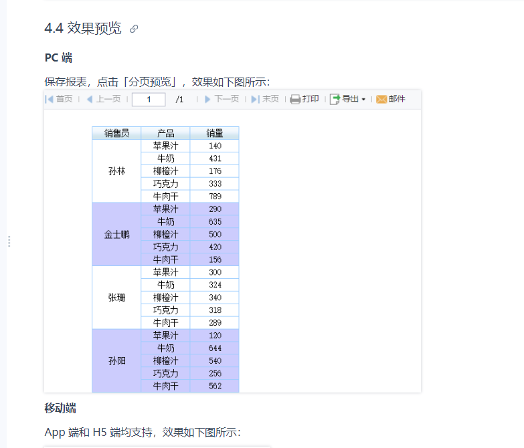Viewport: 524px width, 448px height.
Task: Click the sales value 644
Action: pyautogui.click(x=215, y=348)
